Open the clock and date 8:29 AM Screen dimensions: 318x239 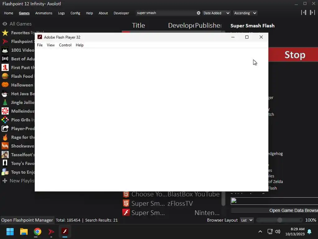[x=295, y=232]
